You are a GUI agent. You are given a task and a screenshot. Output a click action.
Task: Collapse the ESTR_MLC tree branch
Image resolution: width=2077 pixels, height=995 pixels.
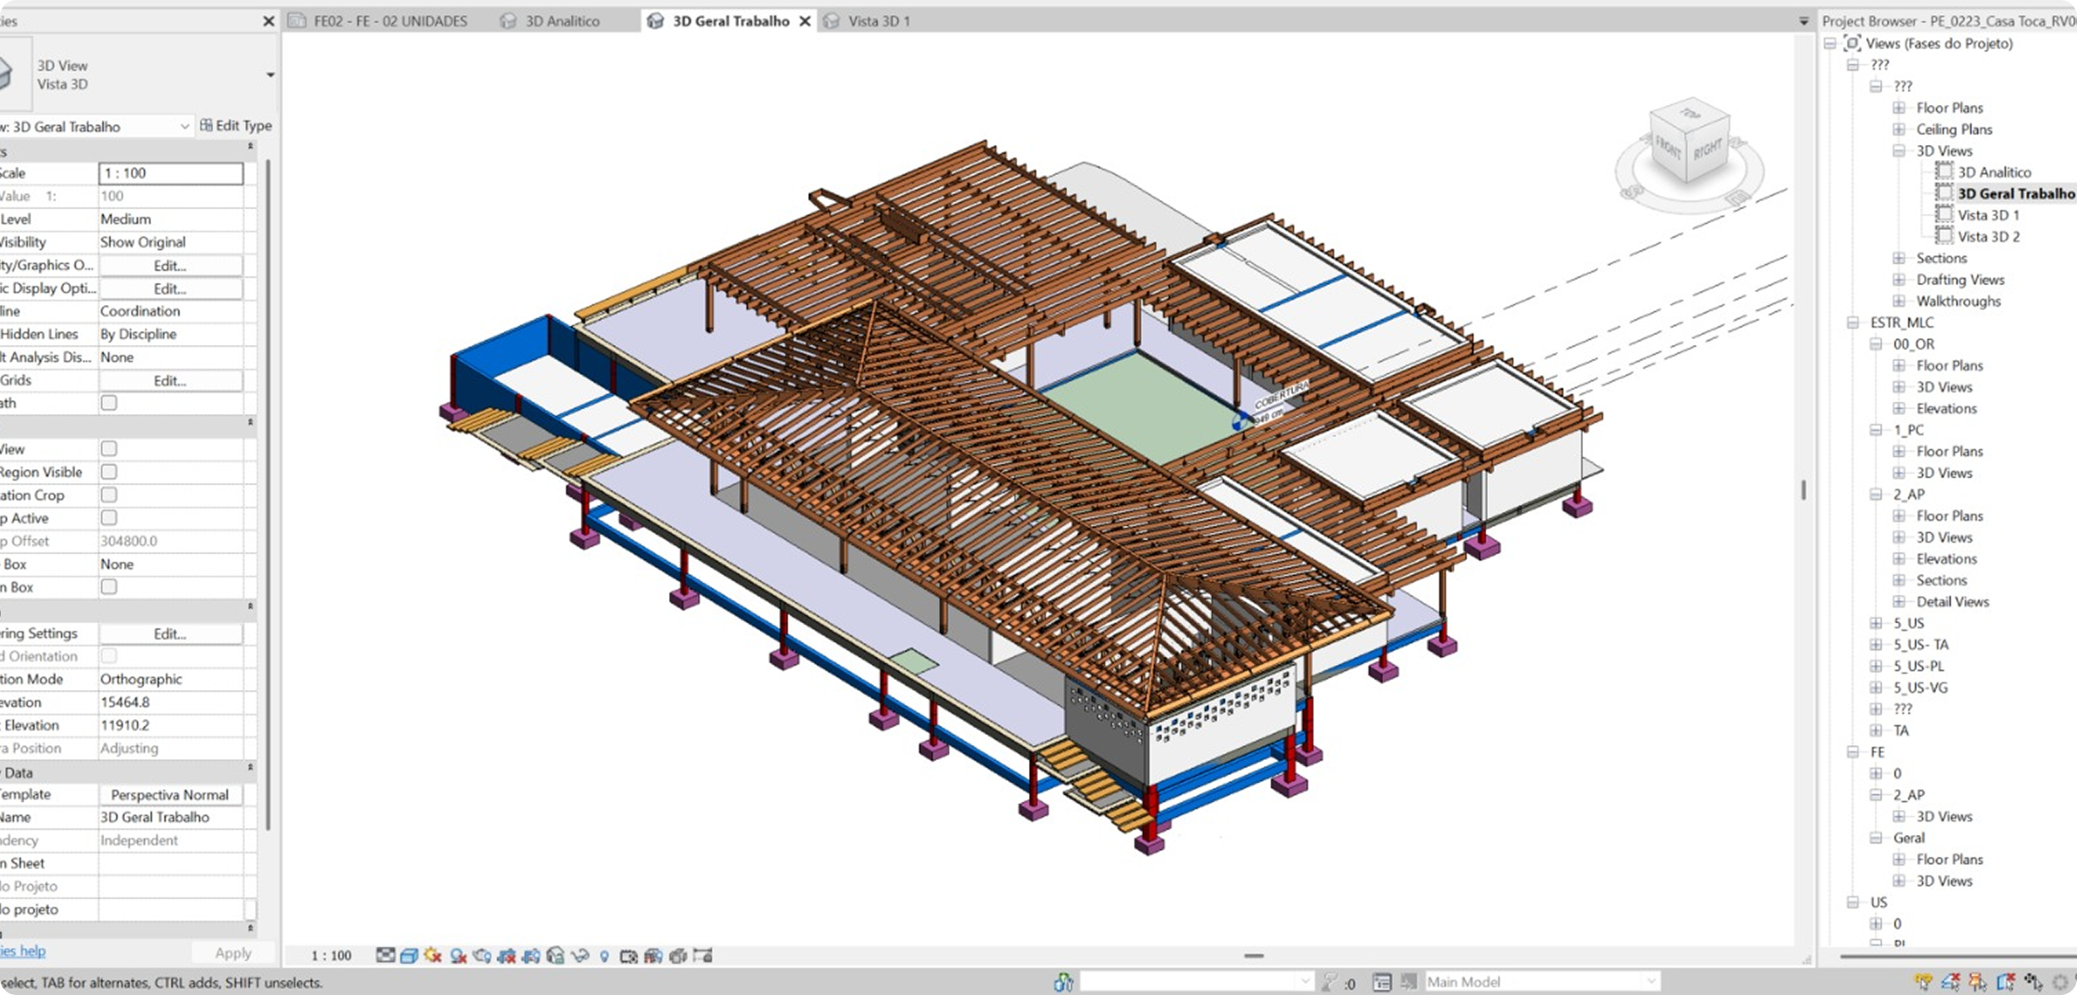pos(1853,322)
